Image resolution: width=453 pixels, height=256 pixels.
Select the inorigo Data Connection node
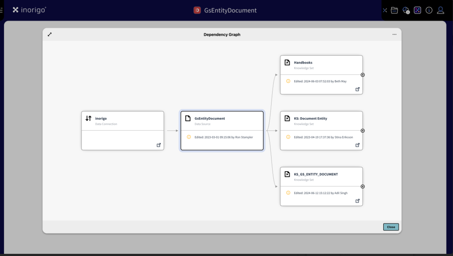[123, 121]
